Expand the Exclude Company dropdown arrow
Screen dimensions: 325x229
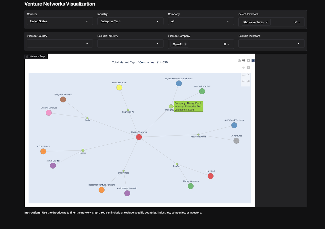(229, 44)
